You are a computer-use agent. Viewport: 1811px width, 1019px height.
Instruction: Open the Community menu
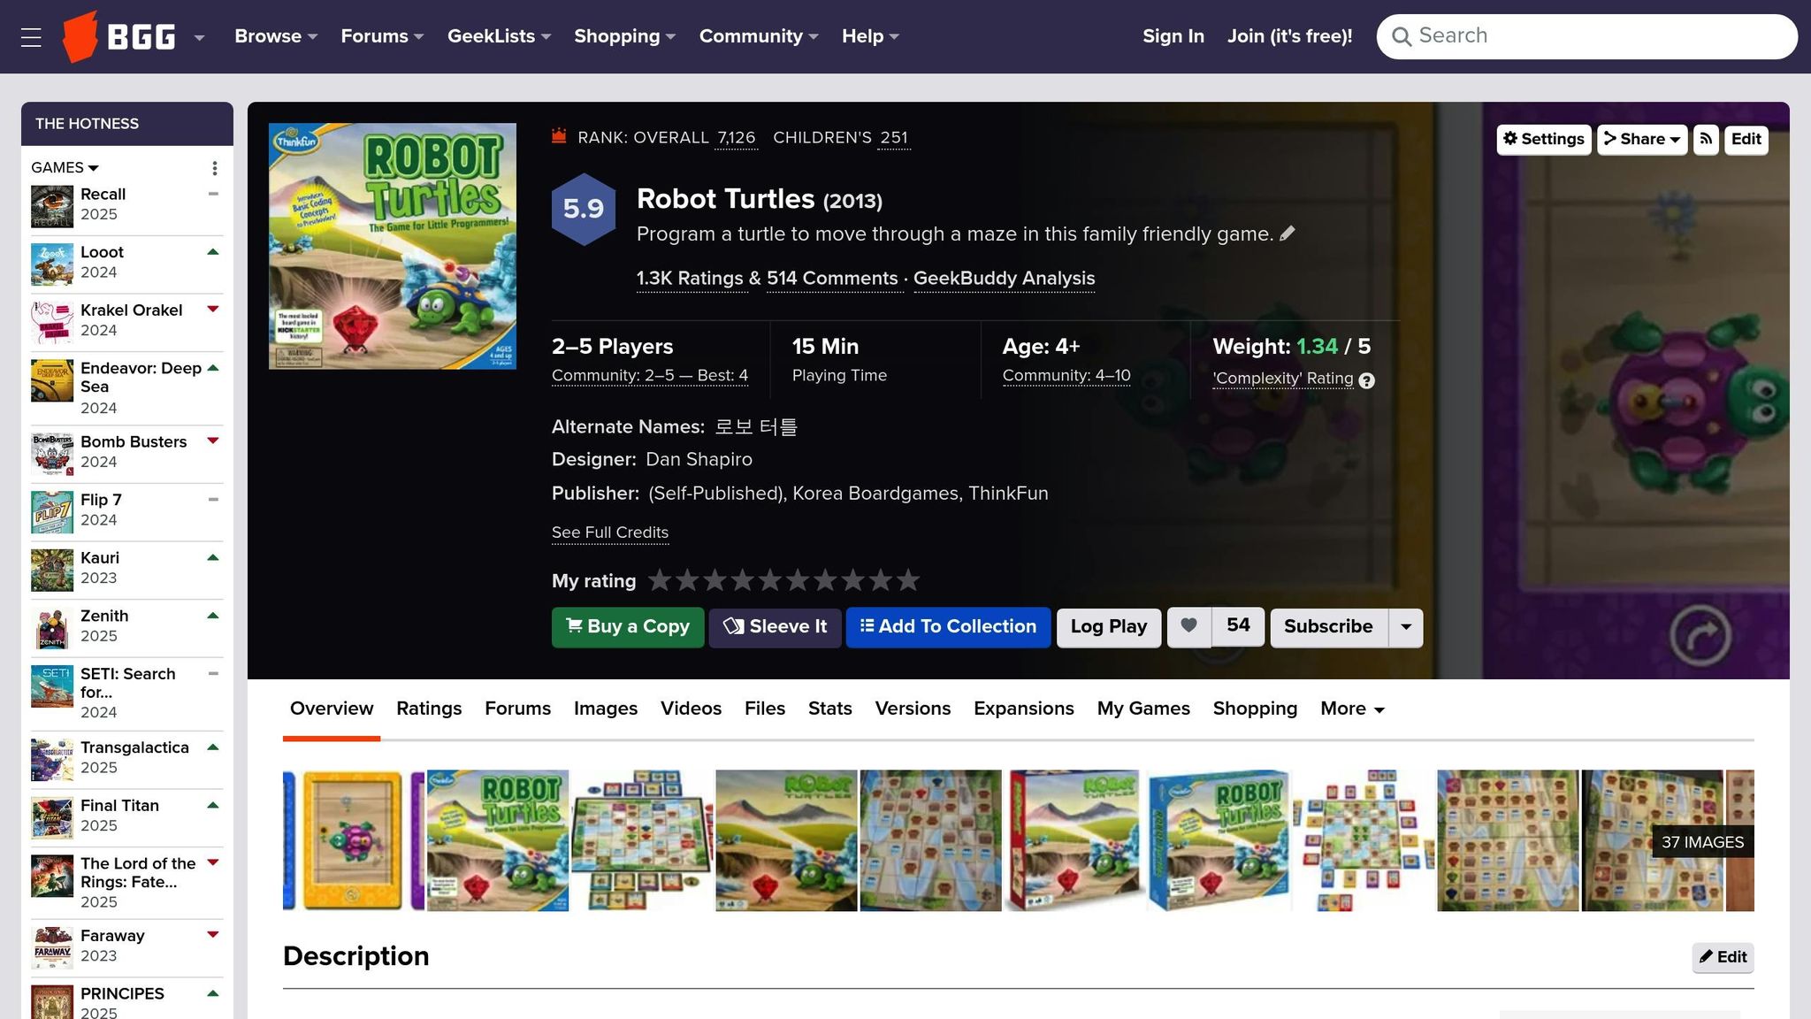click(759, 36)
